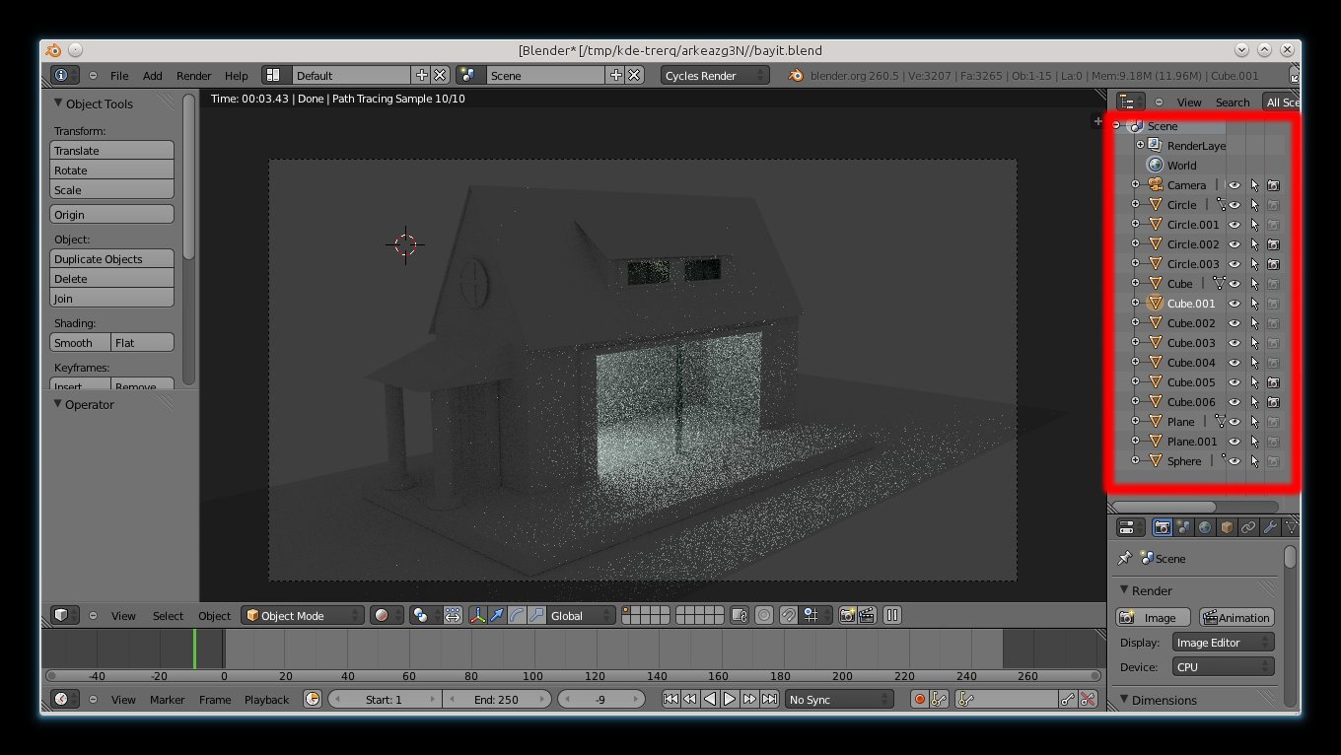
Task: Open the Object Mode dropdown
Action: click(303, 616)
